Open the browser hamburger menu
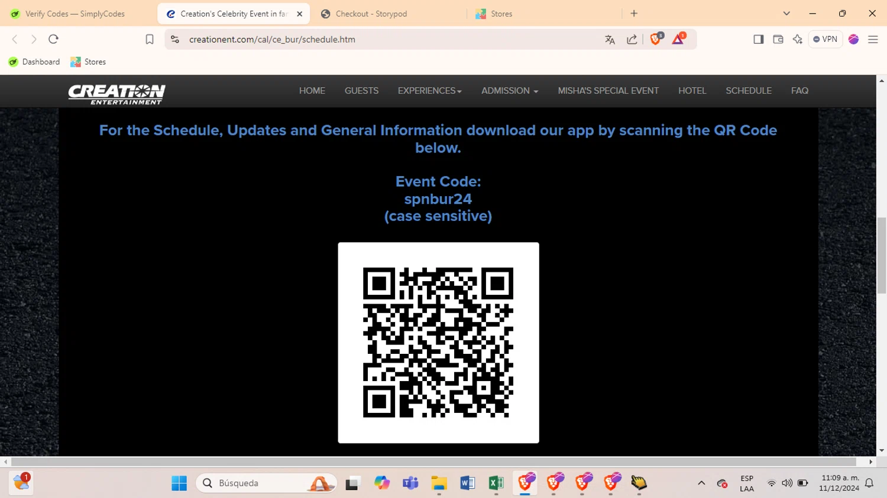 (873, 39)
